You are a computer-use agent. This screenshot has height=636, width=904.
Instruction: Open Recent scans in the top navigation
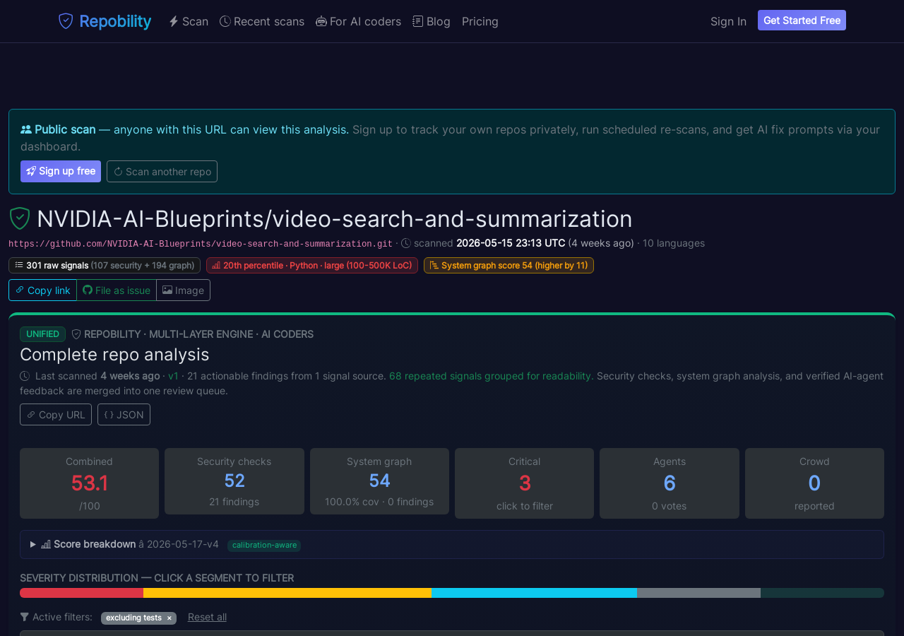pos(262,21)
